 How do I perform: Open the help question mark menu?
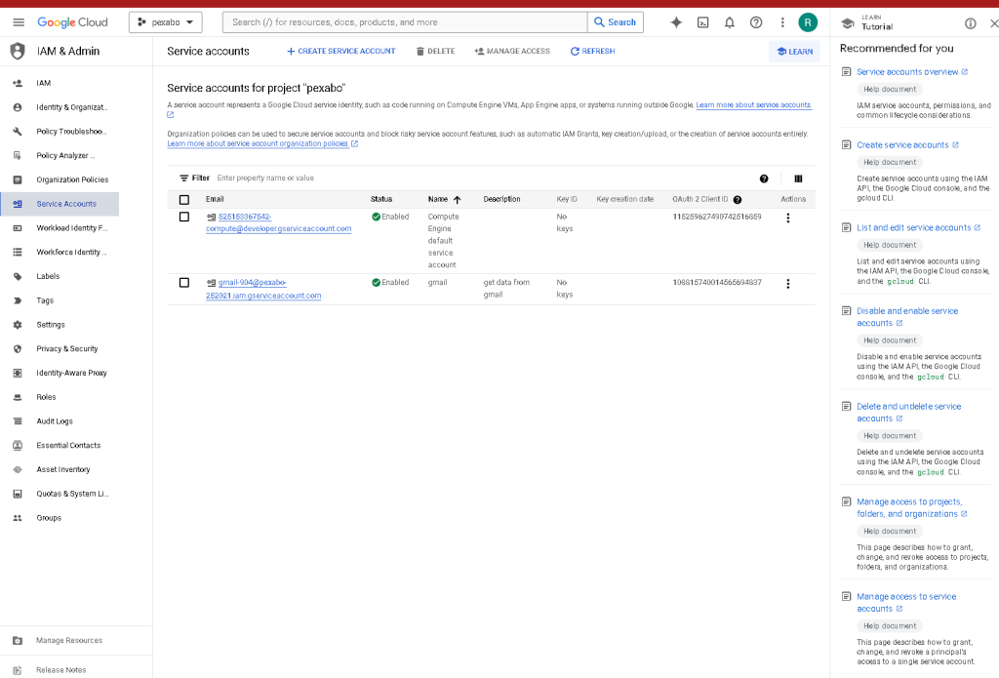[x=756, y=22]
